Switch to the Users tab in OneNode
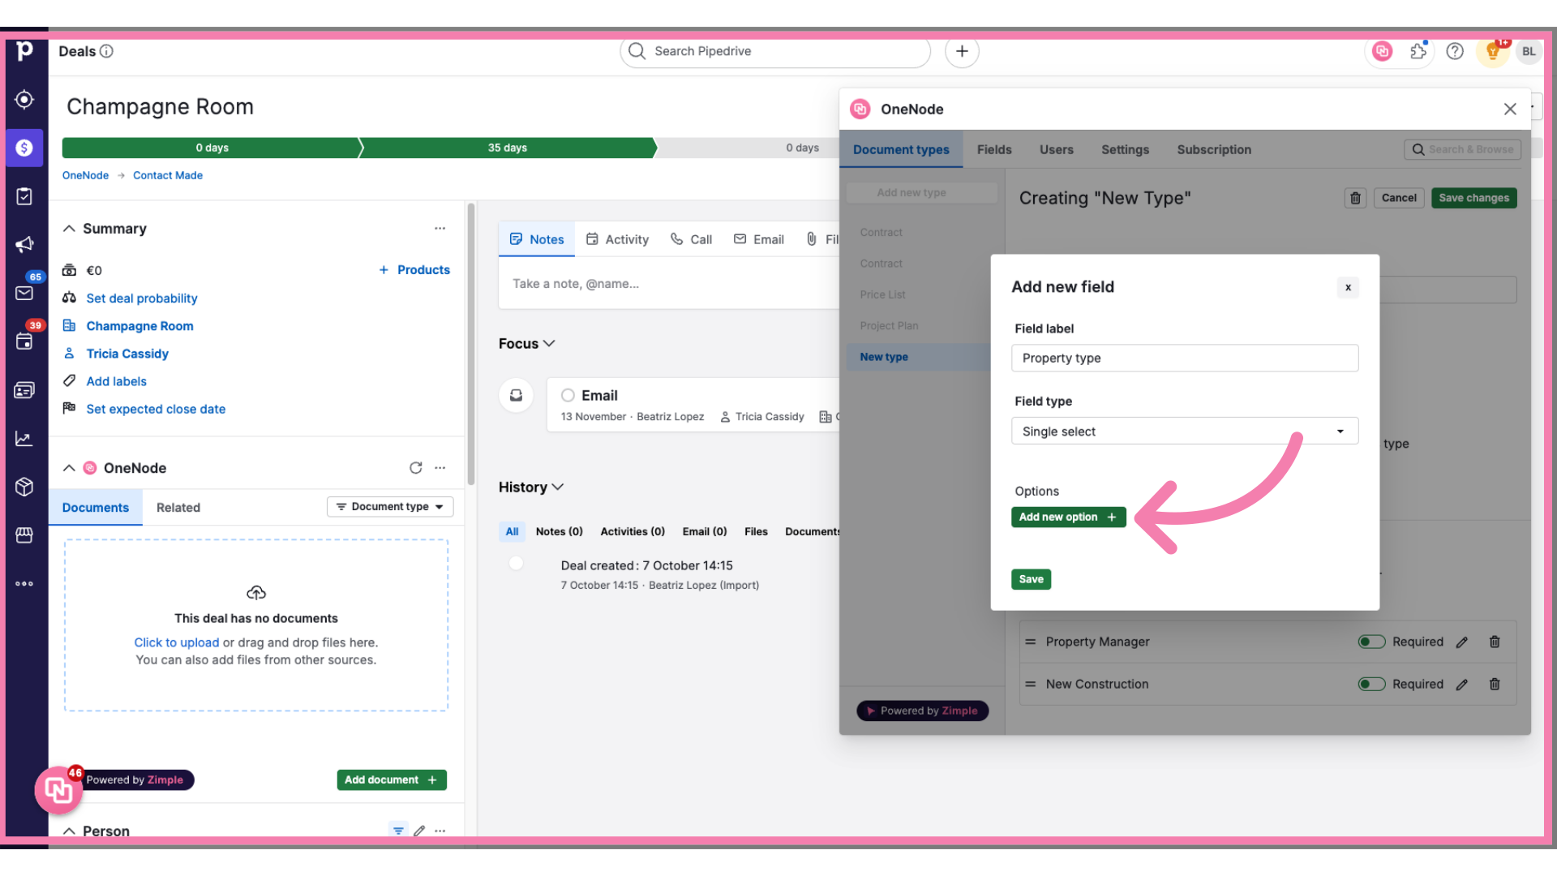Viewport: 1557px width, 876px height. pyautogui.click(x=1057, y=148)
